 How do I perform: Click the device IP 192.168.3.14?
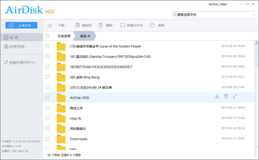click(x=15, y=151)
